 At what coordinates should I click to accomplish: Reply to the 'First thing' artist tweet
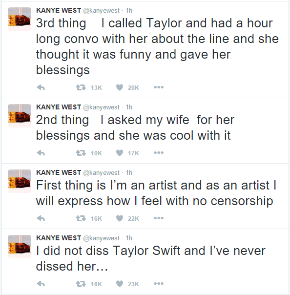click(41, 218)
